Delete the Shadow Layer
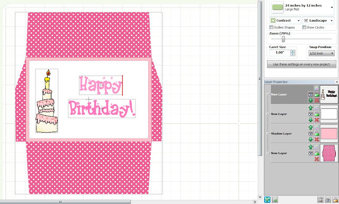The width and height of the screenshot is (339, 204). (x=317, y=140)
